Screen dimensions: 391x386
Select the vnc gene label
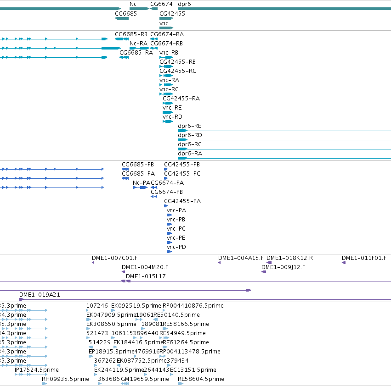click(x=164, y=23)
